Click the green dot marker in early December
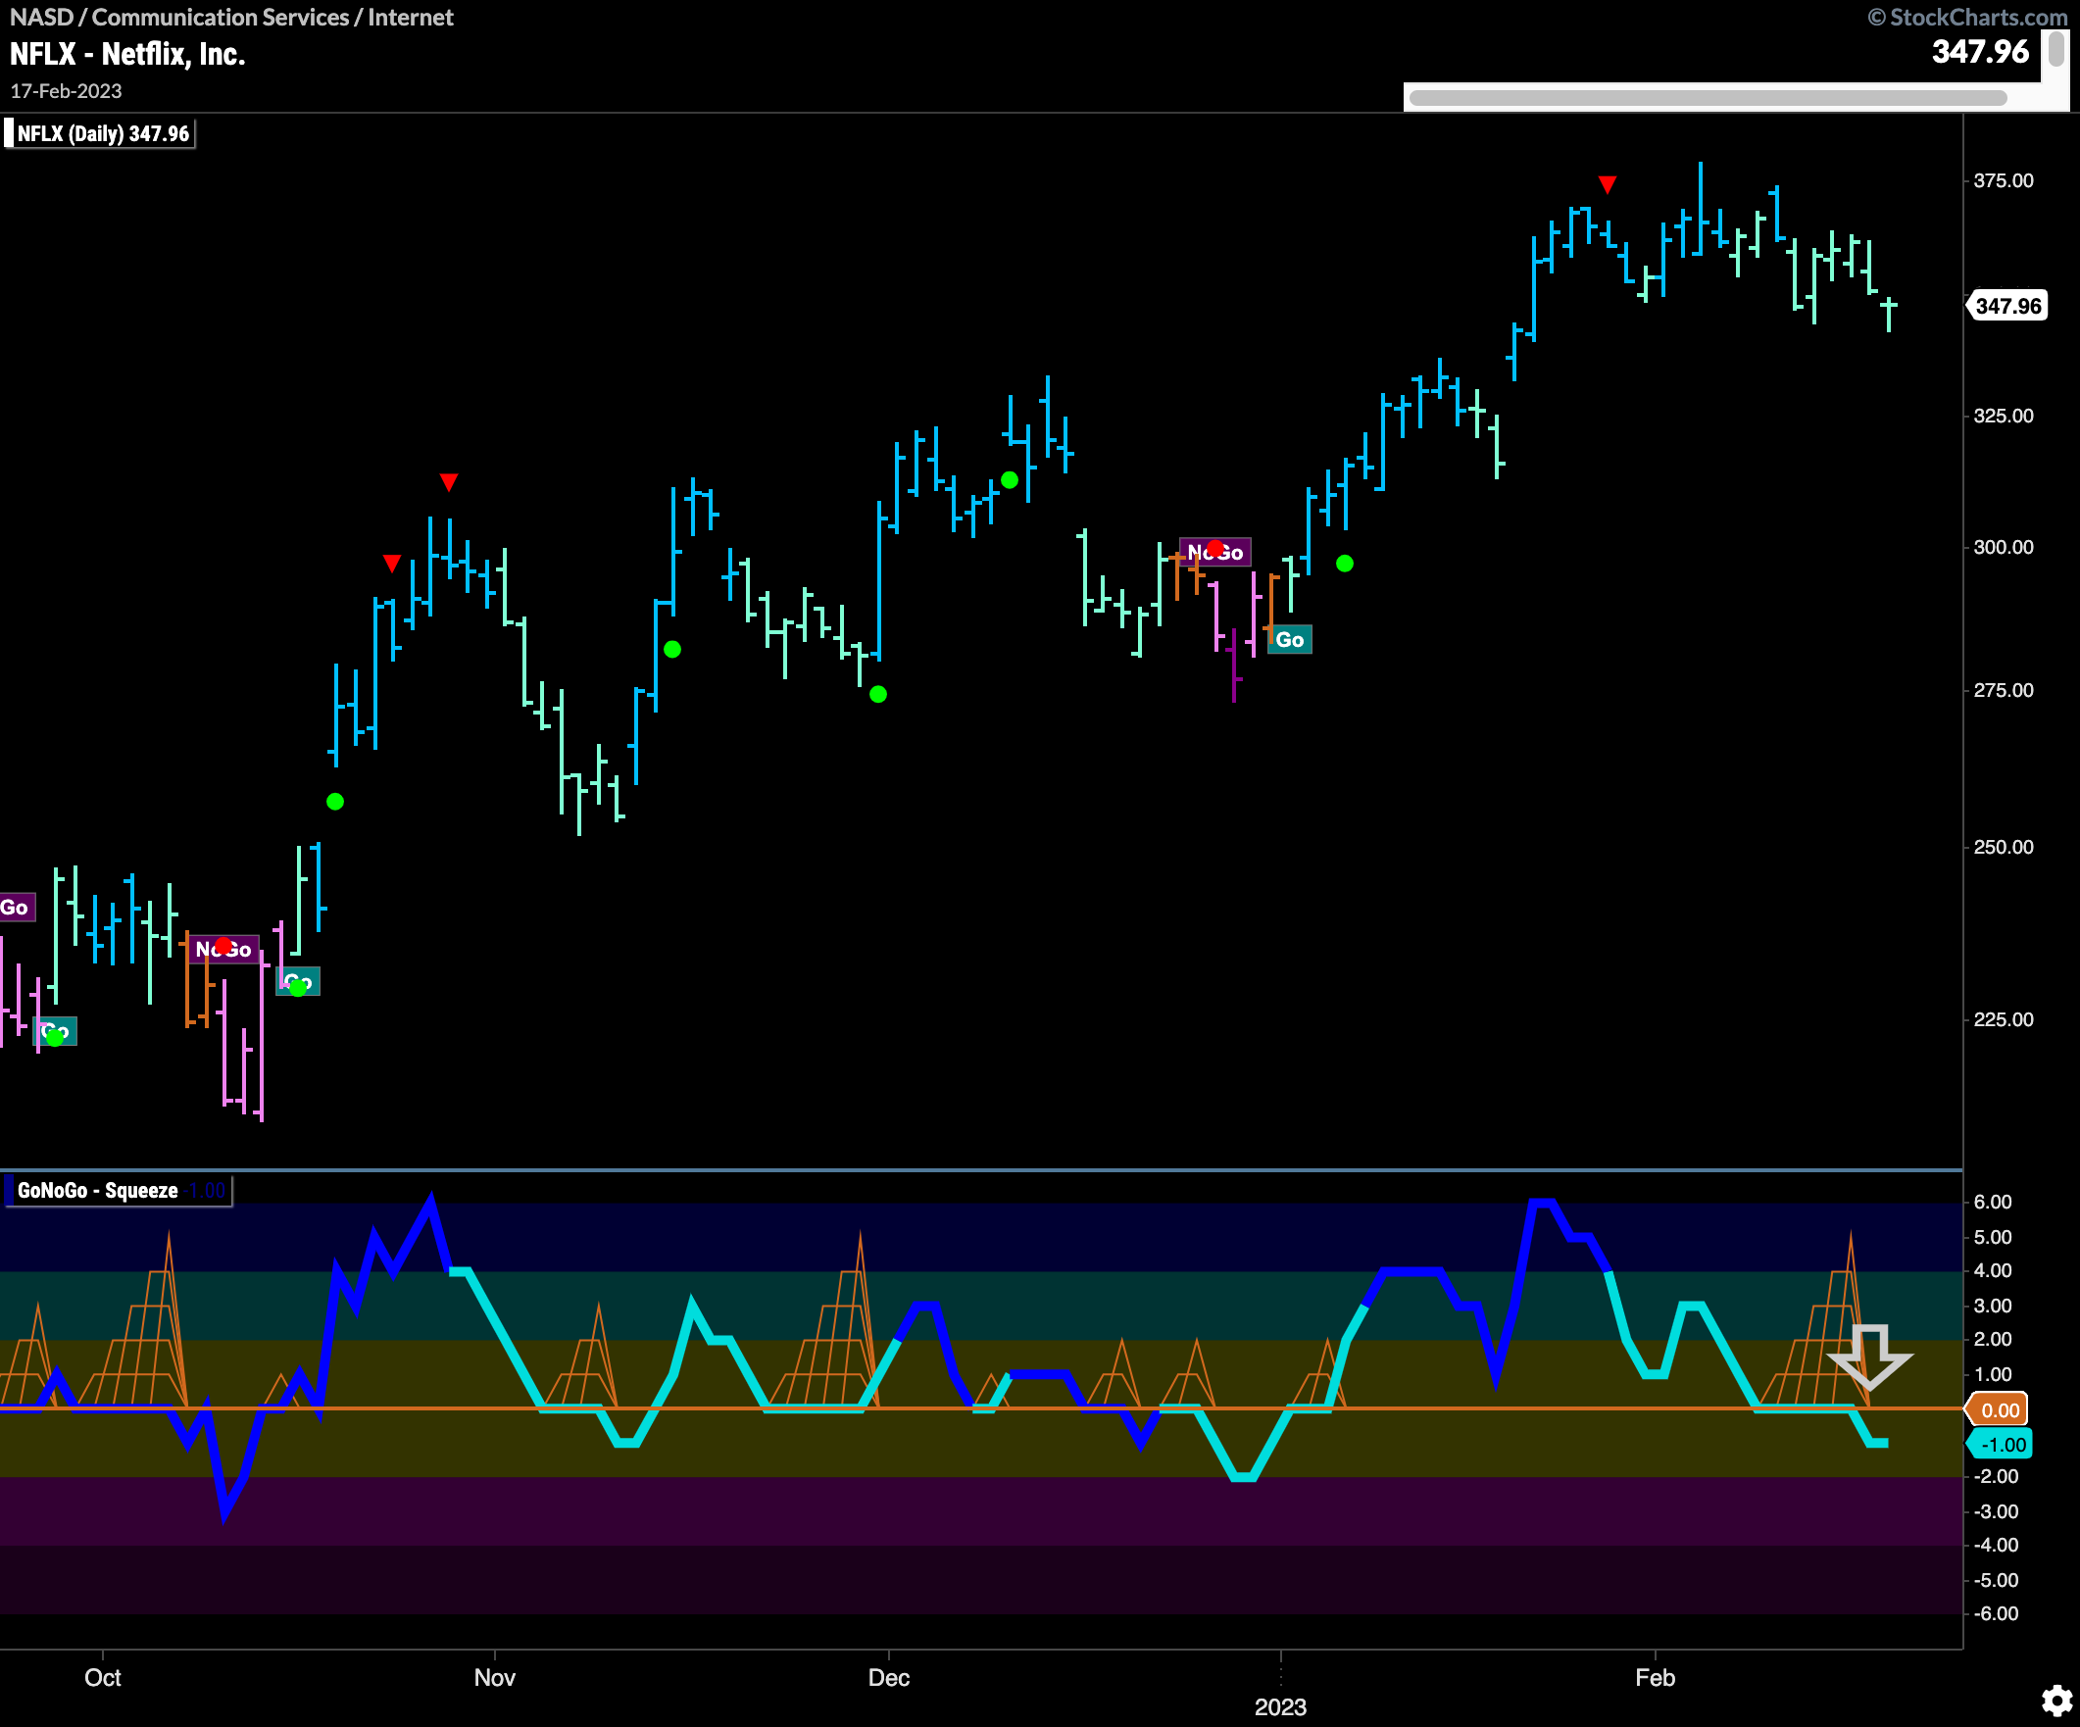 [x=1010, y=480]
